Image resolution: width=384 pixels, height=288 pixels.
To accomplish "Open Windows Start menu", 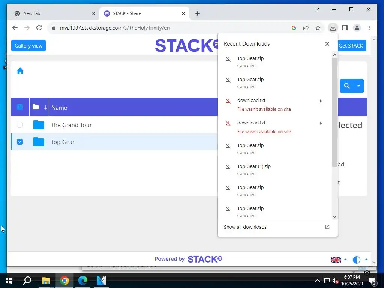I will [9, 280].
